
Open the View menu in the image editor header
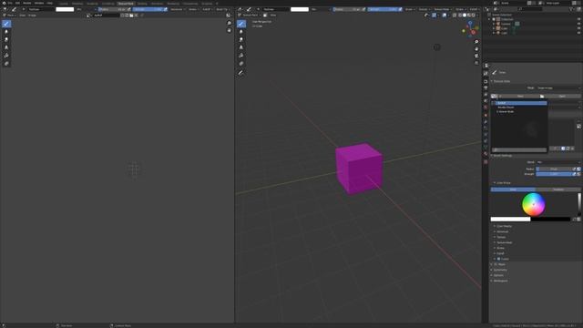(22, 15)
